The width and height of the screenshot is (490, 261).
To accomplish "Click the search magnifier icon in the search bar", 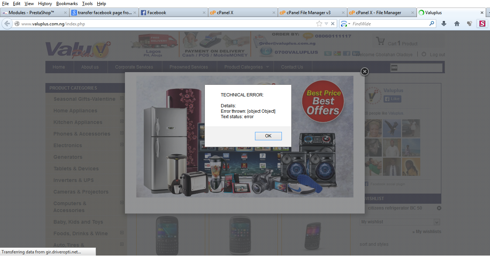I will coord(432,24).
